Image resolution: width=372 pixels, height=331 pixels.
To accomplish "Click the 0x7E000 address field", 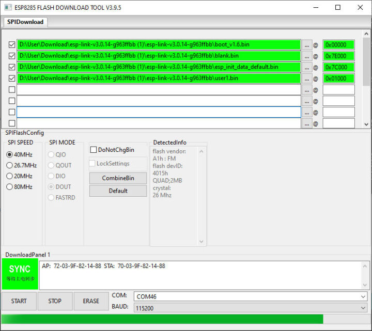I will pos(338,56).
